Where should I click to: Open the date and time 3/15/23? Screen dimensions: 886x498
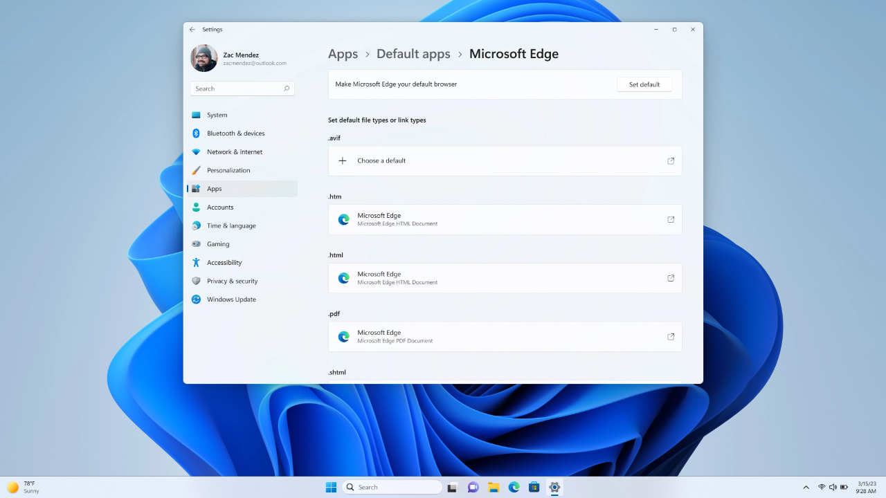(x=867, y=487)
